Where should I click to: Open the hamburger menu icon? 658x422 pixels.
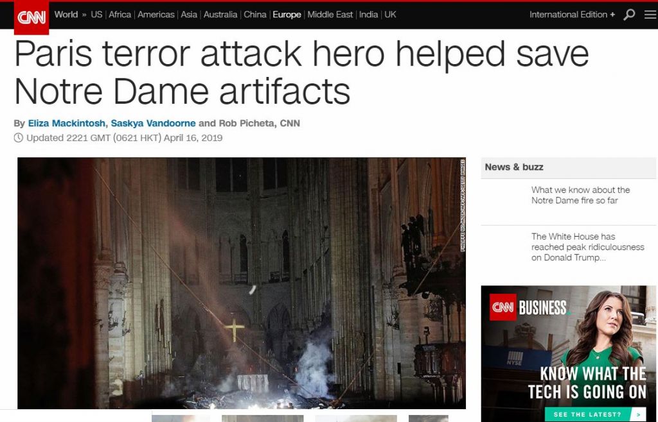pos(650,15)
